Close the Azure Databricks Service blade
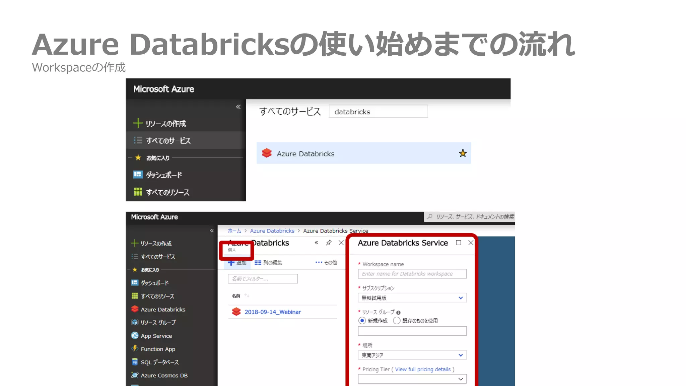Image resolution: width=686 pixels, height=386 pixels. [x=471, y=243]
